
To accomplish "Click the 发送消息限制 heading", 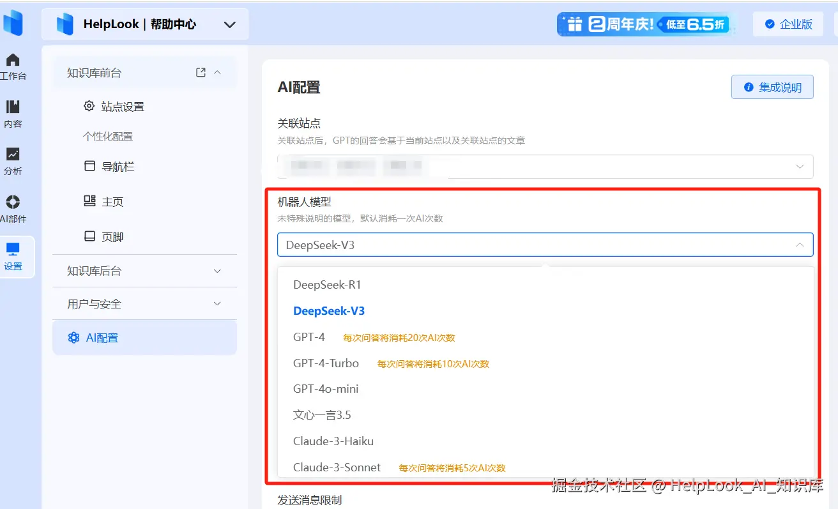I will pyautogui.click(x=310, y=500).
